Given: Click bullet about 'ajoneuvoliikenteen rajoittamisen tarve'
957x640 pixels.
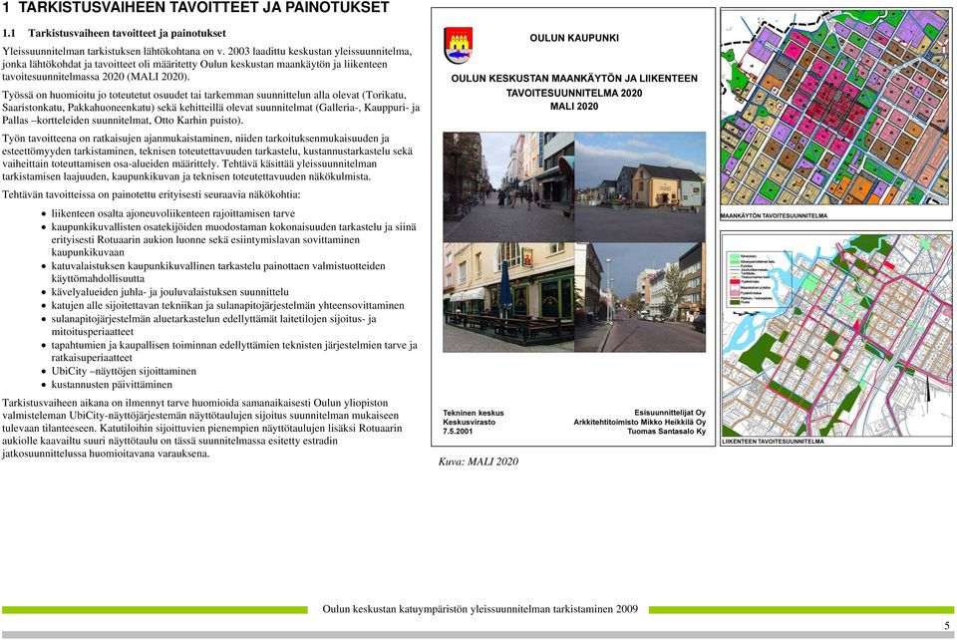Looking at the screenshot, I should [x=173, y=213].
